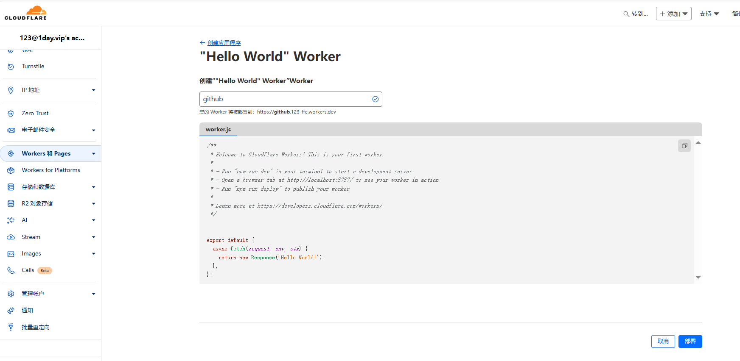Go back via 创建应用程序 link
The height and width of the screenshot is (361, 740).
(224, 43)
